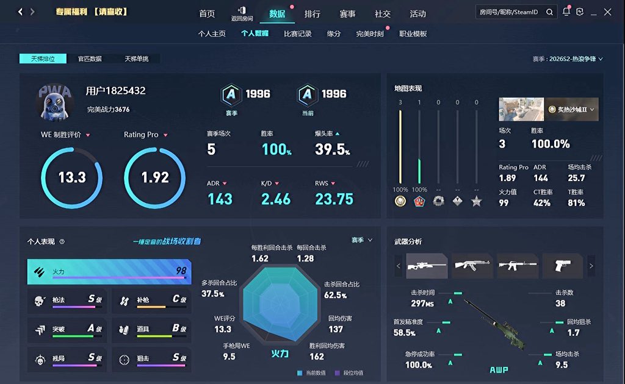The height and width of the screenshot is (384, 625).
Task: Select the 残局 ability card
Action: 67,360
